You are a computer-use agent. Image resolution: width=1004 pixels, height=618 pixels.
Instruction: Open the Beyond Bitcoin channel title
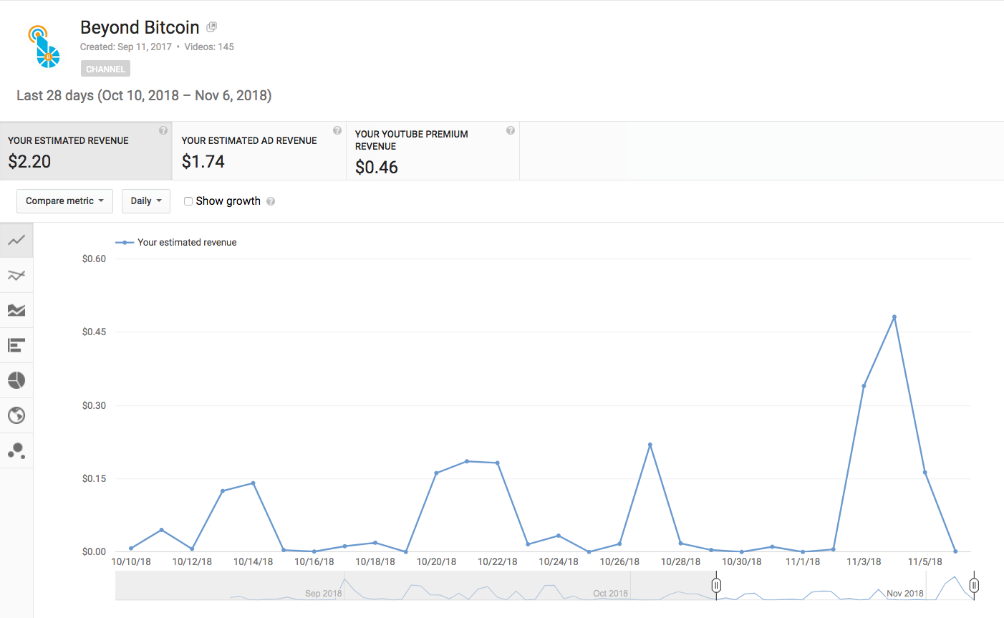140,27
